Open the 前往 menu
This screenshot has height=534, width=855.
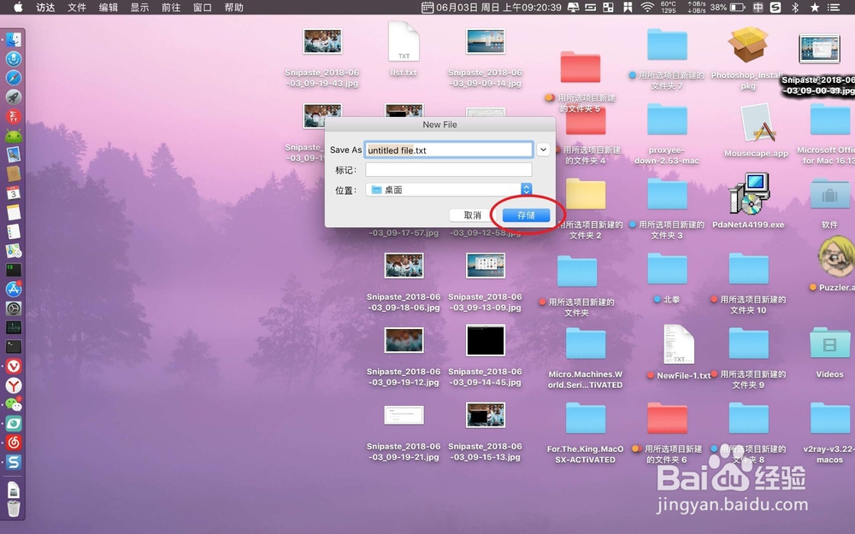(x=173, y=8)
